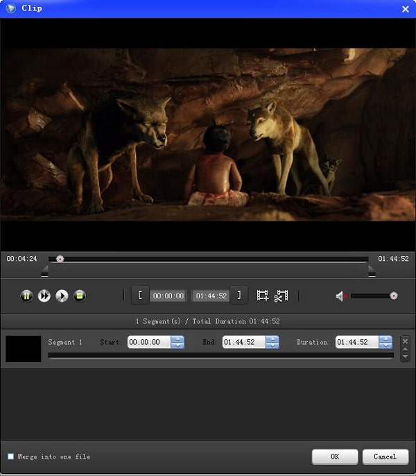Decrease the Segment 1 Start time
Image resolution: width=416 pixels, height=476 pixels.
tap(177, 346)
